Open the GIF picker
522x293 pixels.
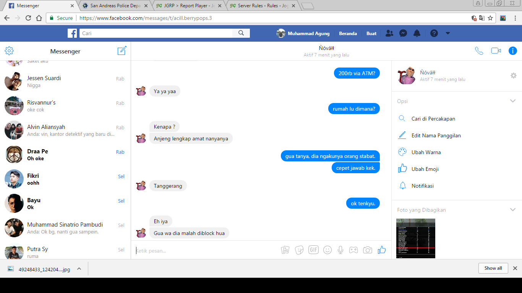tap(313, 250)
